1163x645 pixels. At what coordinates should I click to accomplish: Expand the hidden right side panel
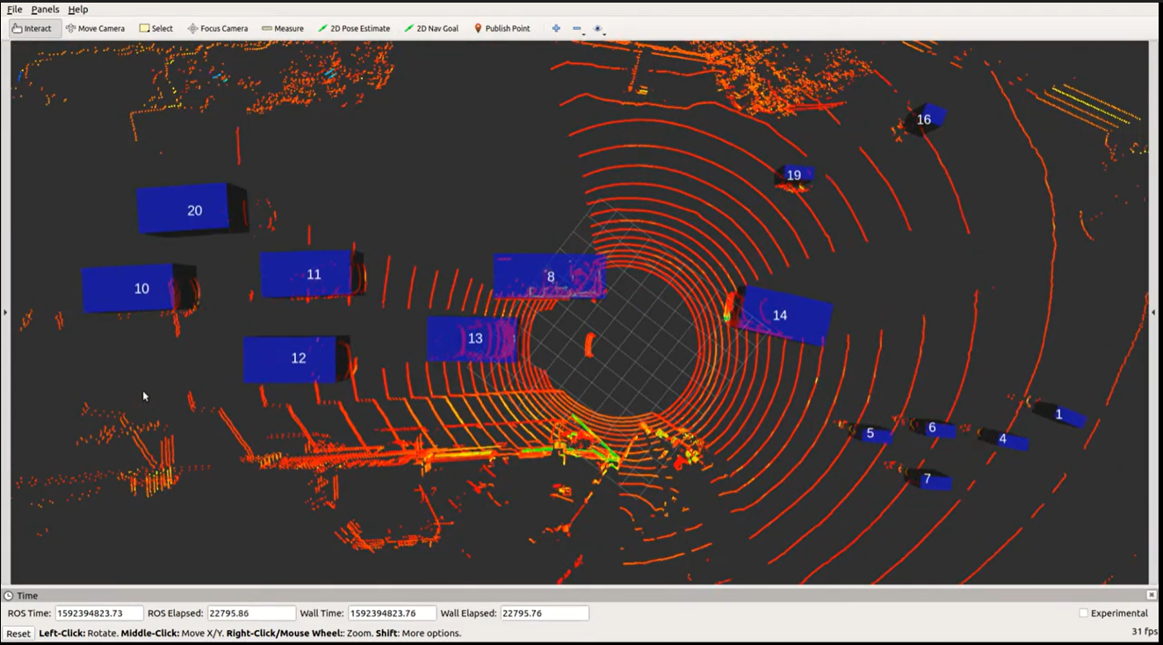[x=1153, y=312]
